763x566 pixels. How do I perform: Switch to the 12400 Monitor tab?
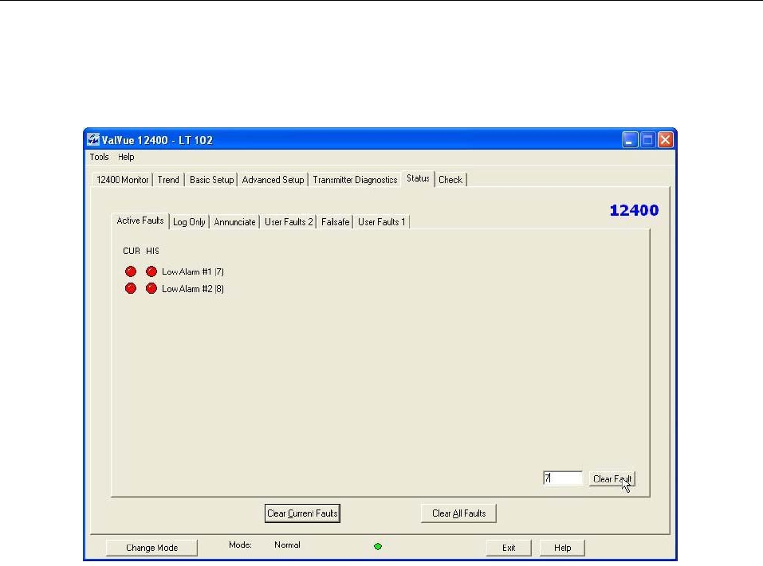122,180
